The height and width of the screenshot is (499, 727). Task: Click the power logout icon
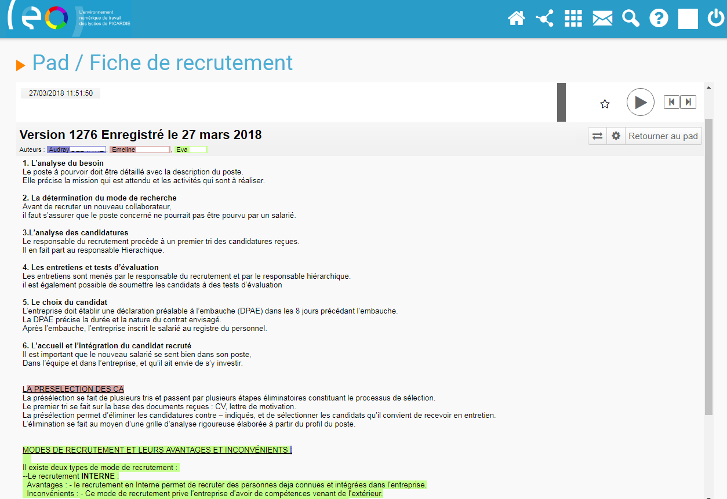tap(715, 19)
